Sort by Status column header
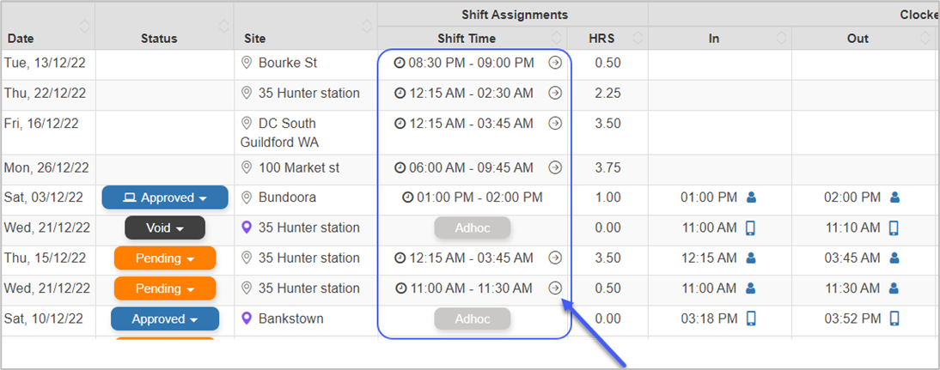The width and height of the screenshot is (940, 370). pyautogui.click(x=224, y=26)
